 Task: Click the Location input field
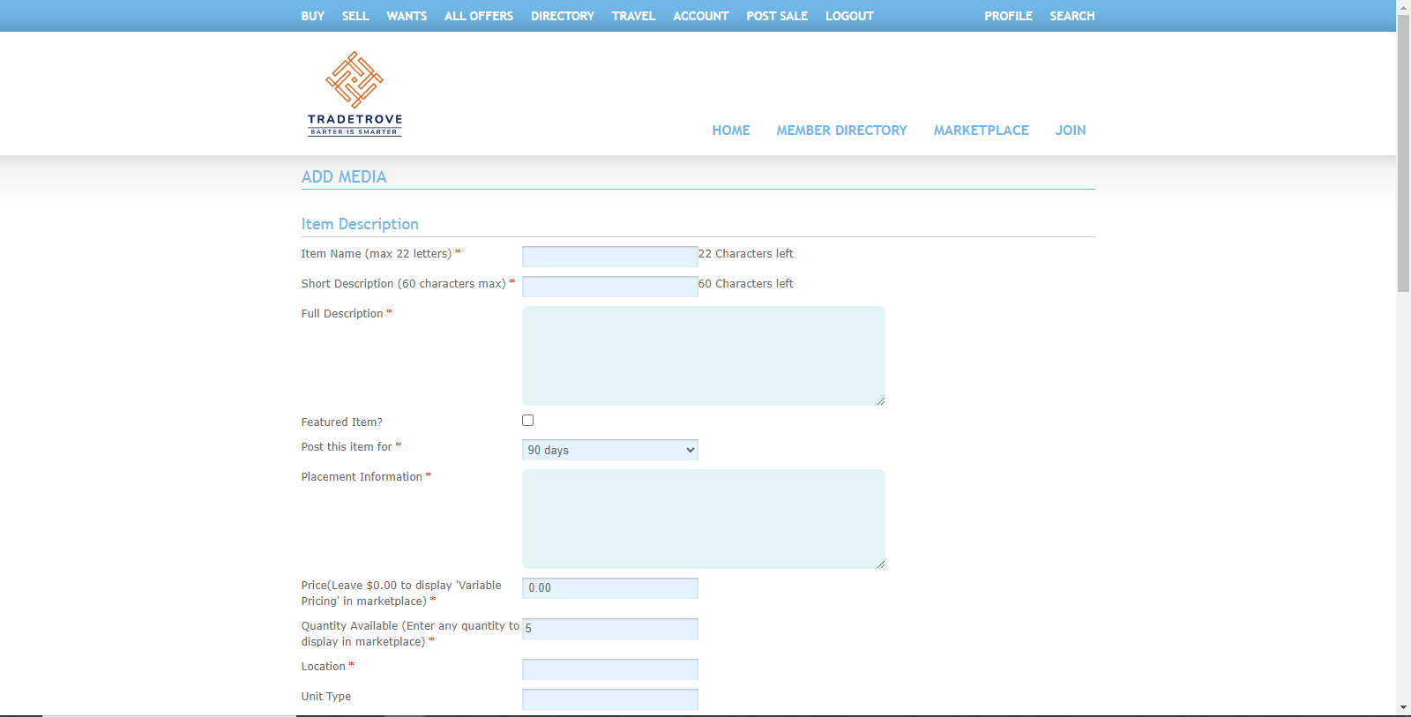coord(609,669)
